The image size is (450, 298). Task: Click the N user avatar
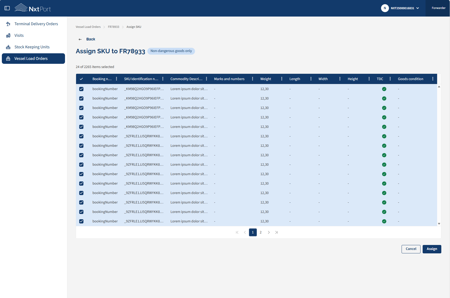pos(385,8)
